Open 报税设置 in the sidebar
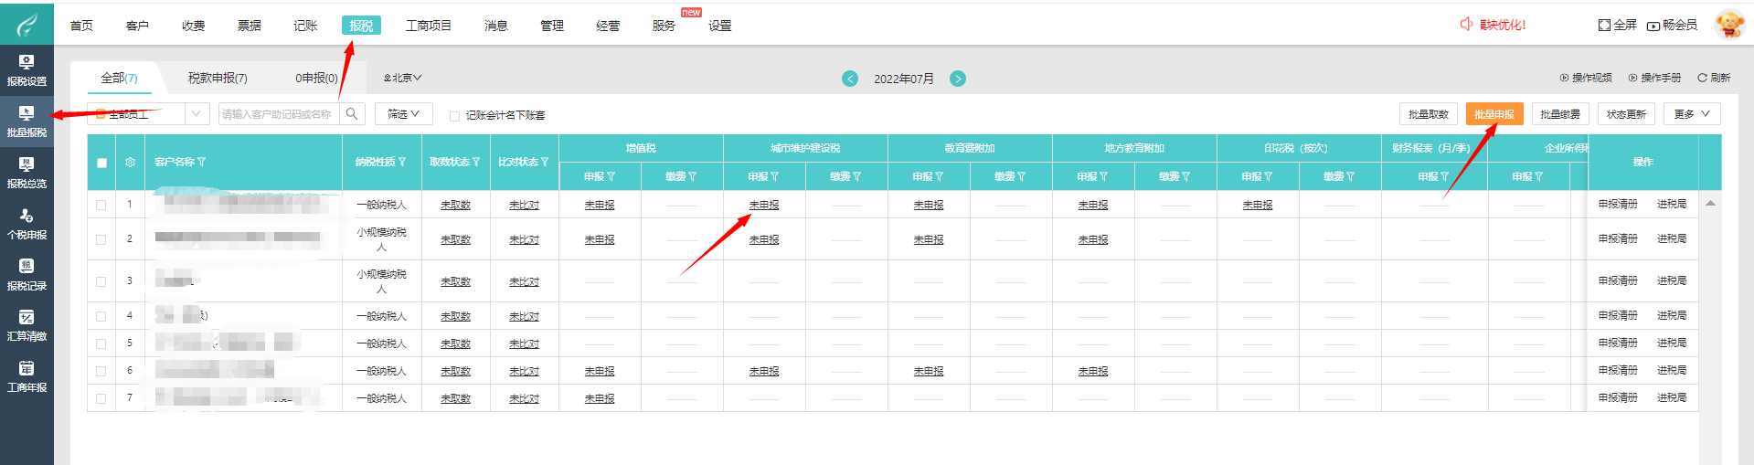The height and width of the screenshot is (465, 1754). [27, 69]
